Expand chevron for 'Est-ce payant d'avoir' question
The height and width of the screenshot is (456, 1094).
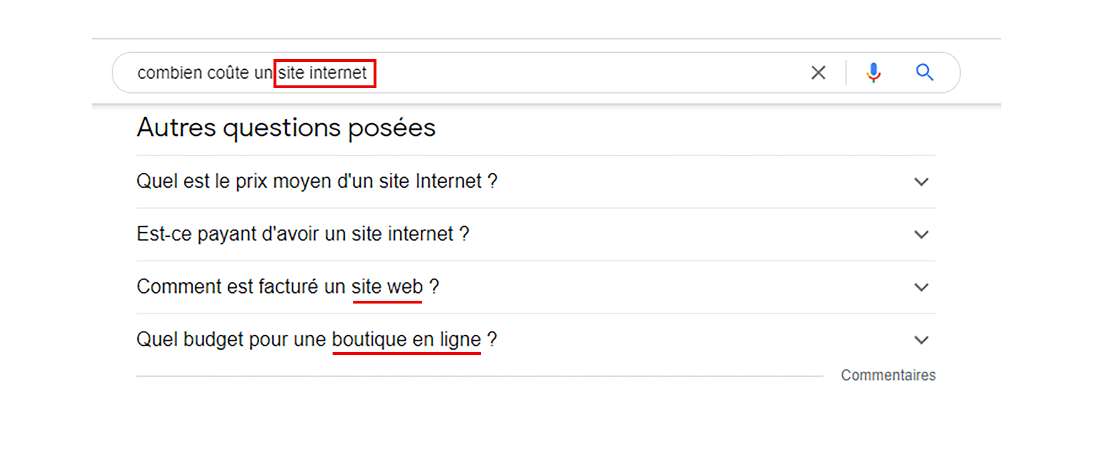click(x=921, y=235)
